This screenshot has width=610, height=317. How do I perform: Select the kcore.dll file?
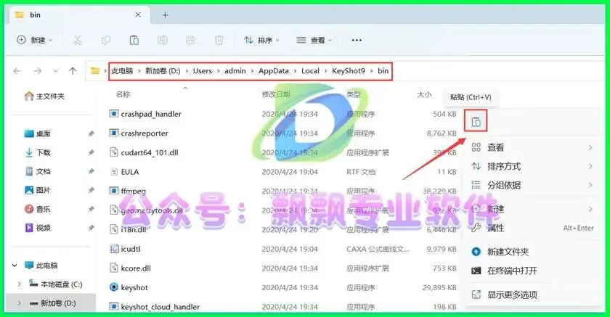point(130,268)
